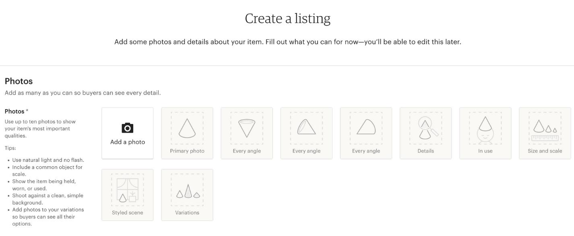Click the upside-down cone Every angle icon

point(247,128)
